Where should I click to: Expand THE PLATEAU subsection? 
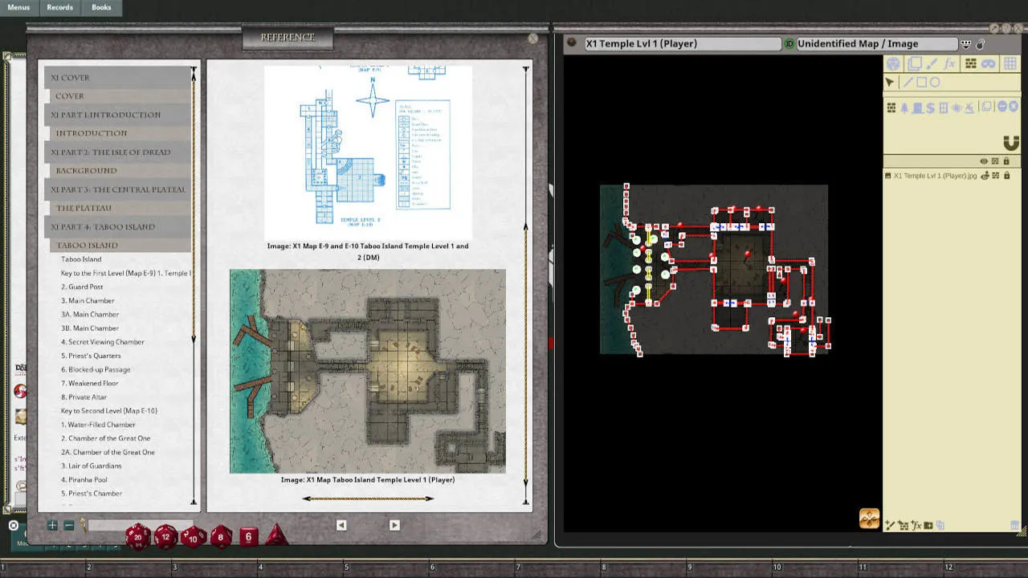click(119, 208)
